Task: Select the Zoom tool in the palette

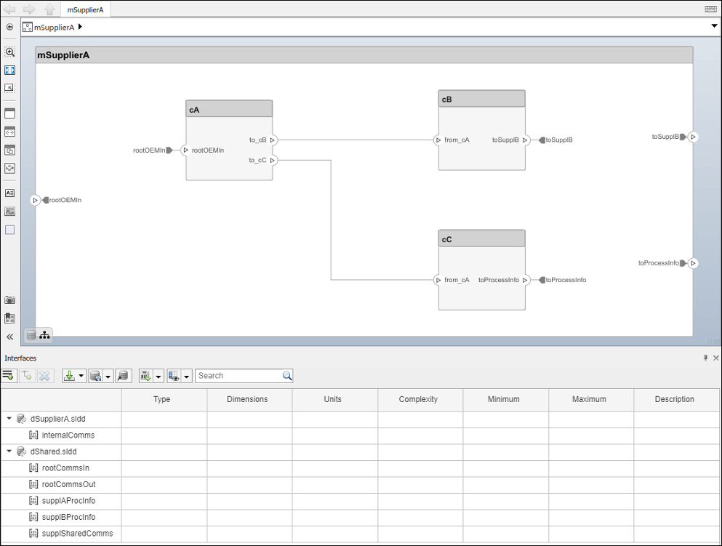Action: pyautogui.click(x=9, y=52)
